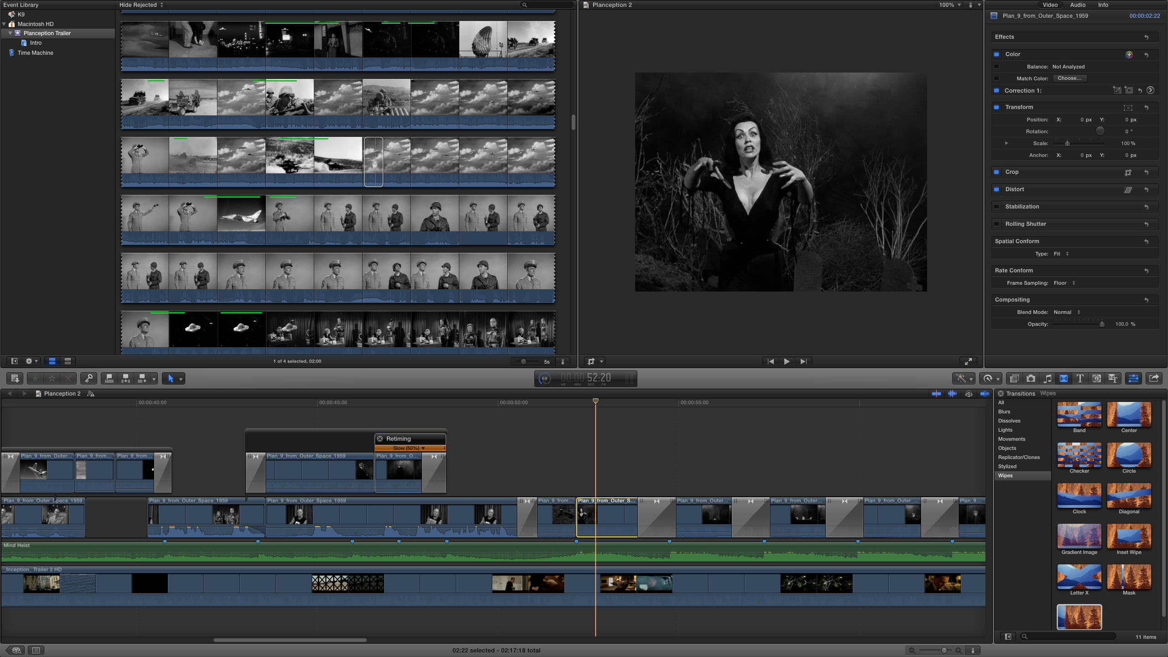The height and width of the screenshot is (657, 1168).
Task: Click the Share project icon
Action: (x=1154, y=378)
